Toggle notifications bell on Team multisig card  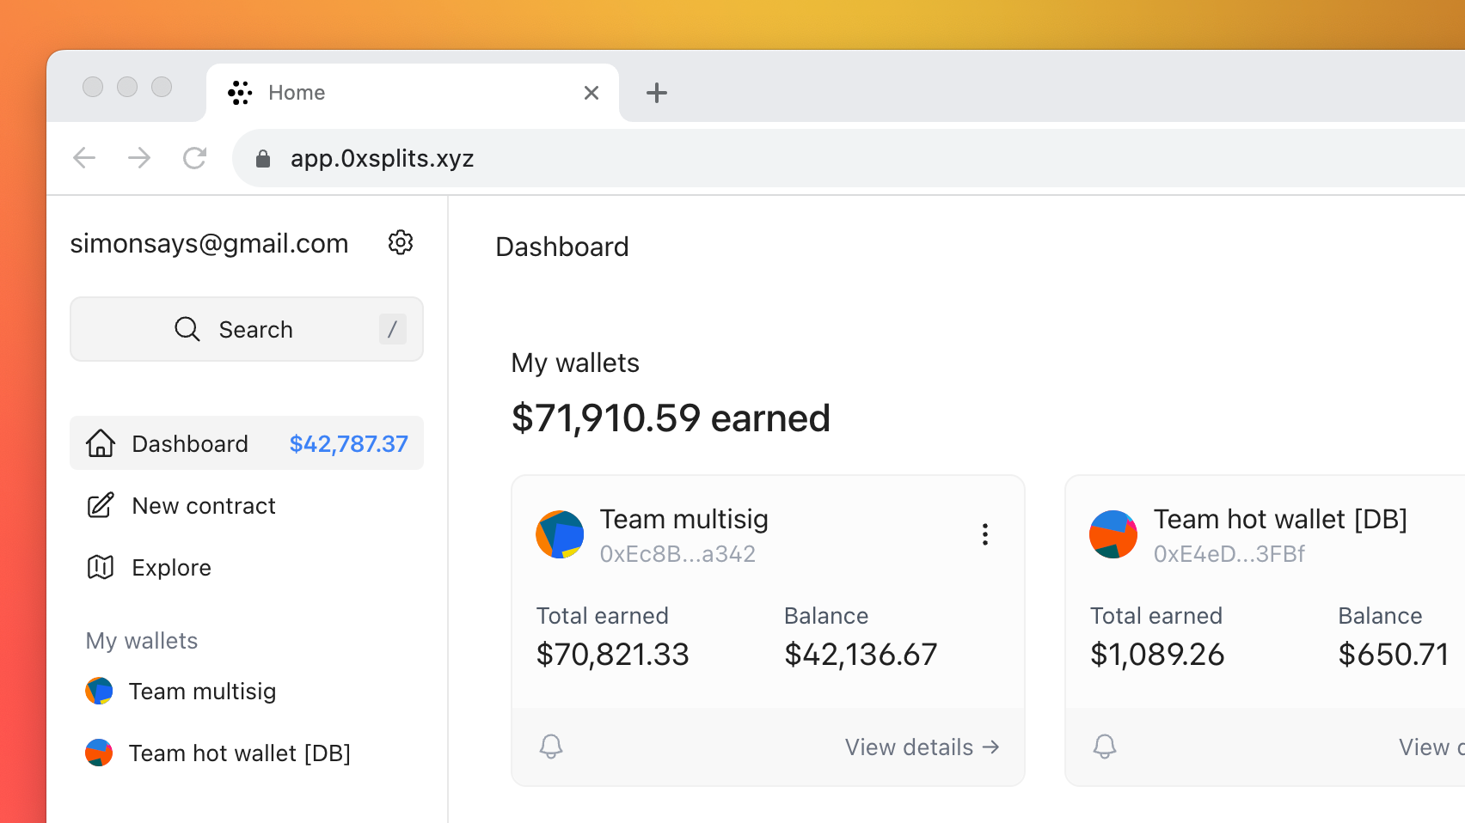(551, 747)
